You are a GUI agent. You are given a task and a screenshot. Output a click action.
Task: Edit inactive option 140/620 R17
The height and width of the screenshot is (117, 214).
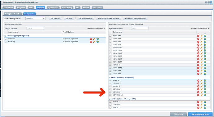(202, 105)
